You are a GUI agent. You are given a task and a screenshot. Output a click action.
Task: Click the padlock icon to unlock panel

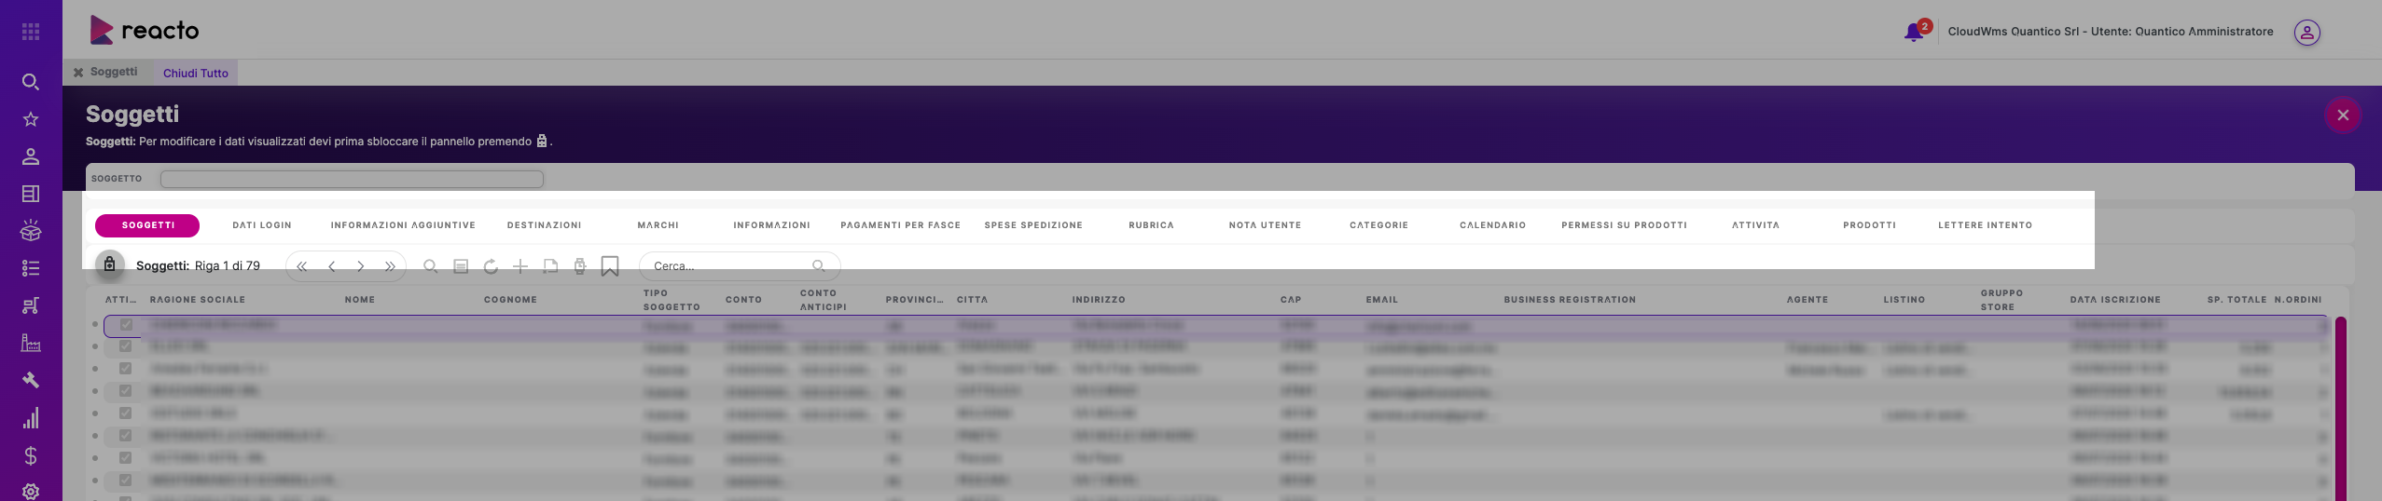click(x=109, y=264)
